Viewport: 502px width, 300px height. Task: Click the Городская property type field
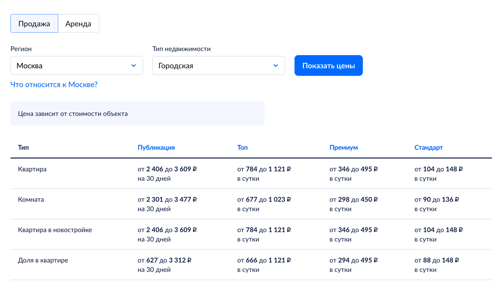pos(218,65)
